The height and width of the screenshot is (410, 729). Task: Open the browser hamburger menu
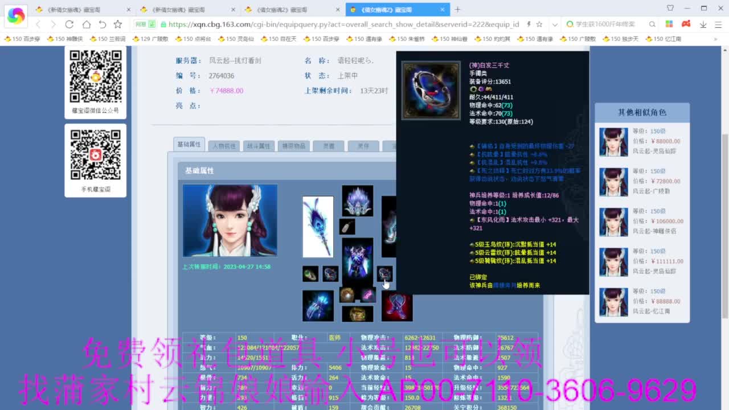pyautogui.click(x=718, y=25)
